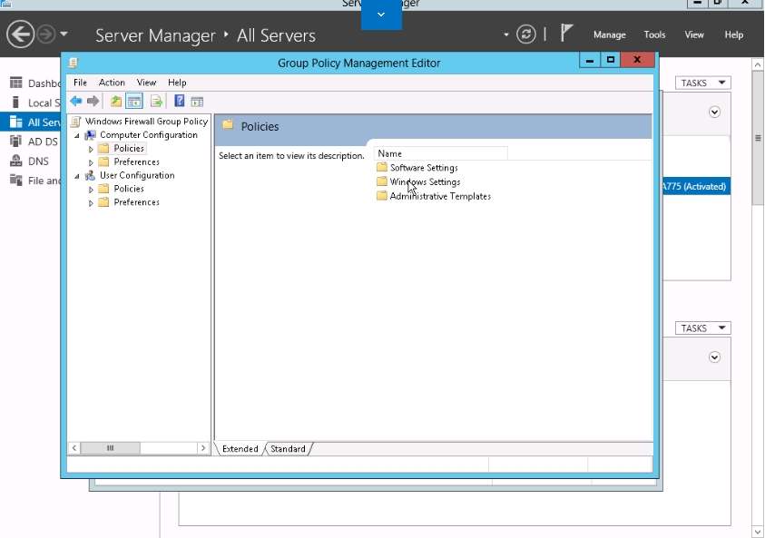
Task: Expand the upper section chevron in Server Manager
Action: (x=714, y=112)
